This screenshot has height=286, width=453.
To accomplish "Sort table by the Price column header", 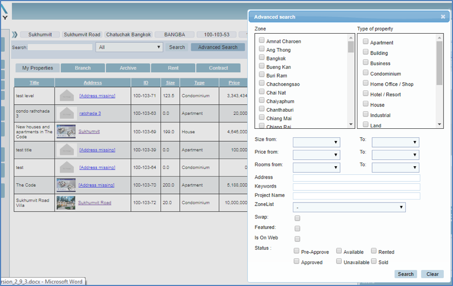I will (234, 83).
